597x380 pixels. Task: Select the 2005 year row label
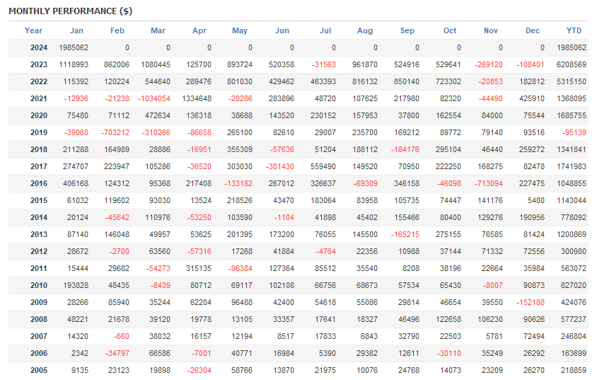point(39,370)
